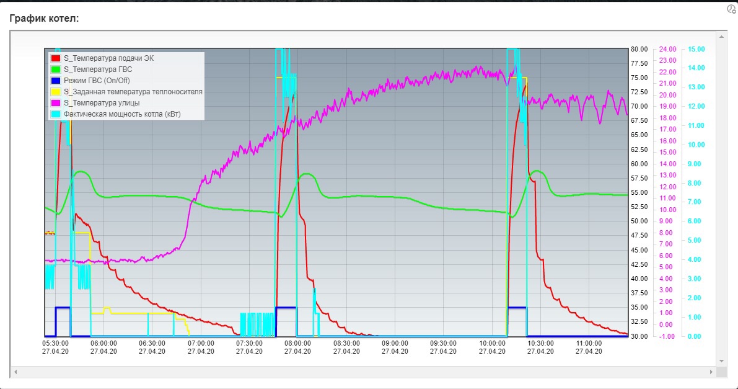Click black axis value 30.00
Screen dimensions: 738x389
pos(639,336)
